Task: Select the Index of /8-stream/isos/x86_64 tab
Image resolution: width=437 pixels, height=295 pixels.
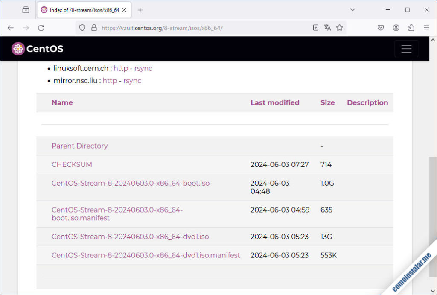Action: 84,10
